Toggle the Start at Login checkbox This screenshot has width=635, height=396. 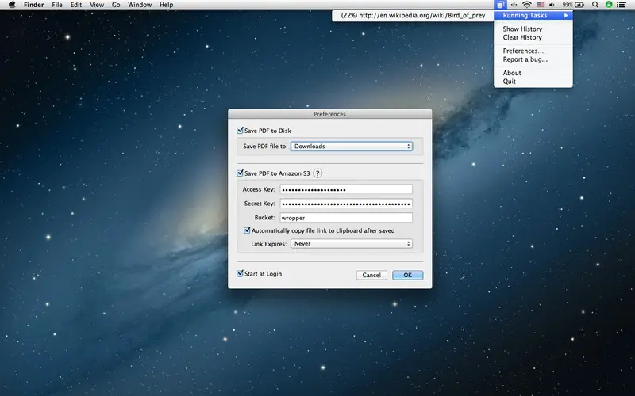point(241,273)
